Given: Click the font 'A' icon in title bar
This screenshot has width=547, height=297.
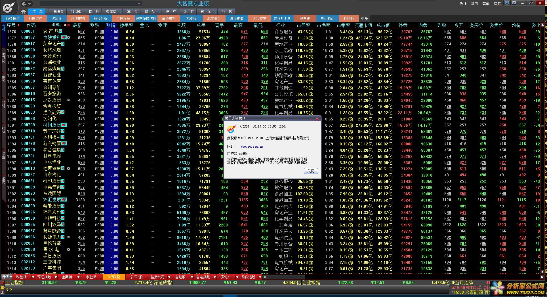Looking at the screenshot, I should pos(514,3).
